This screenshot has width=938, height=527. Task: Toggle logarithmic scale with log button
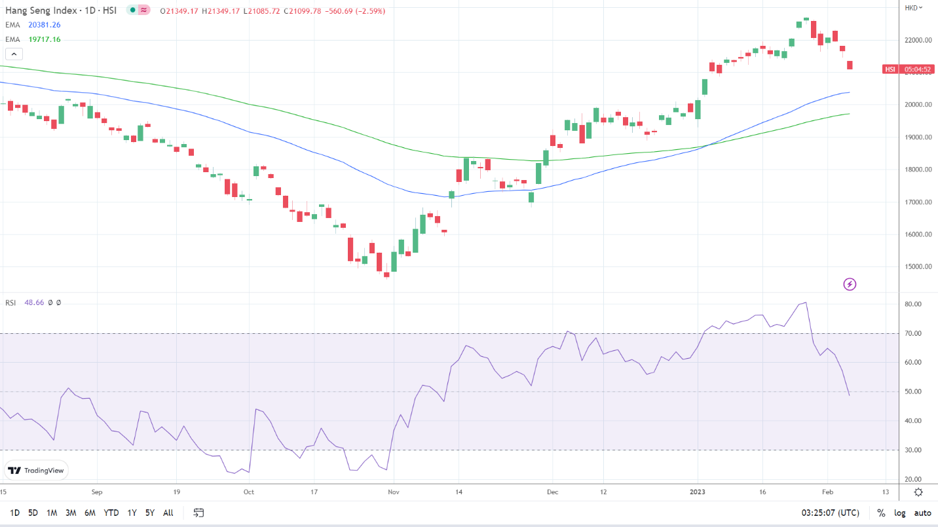click(x=899, y=513)
